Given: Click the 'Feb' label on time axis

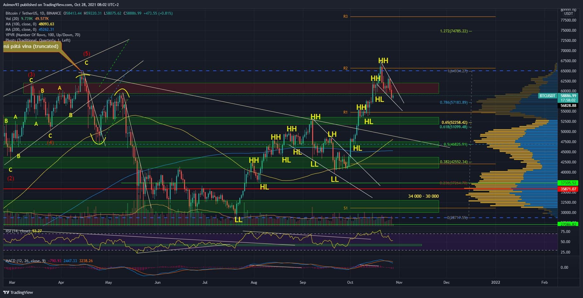Looking at the screenshot, I should pyautogui.click(x=545, y=282).
